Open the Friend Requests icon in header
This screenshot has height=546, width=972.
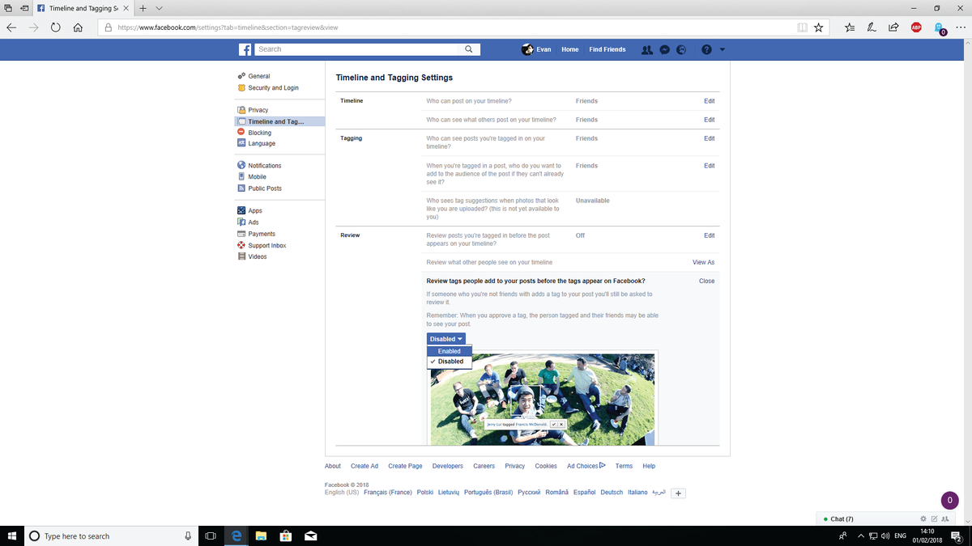(x=647, y=49)
